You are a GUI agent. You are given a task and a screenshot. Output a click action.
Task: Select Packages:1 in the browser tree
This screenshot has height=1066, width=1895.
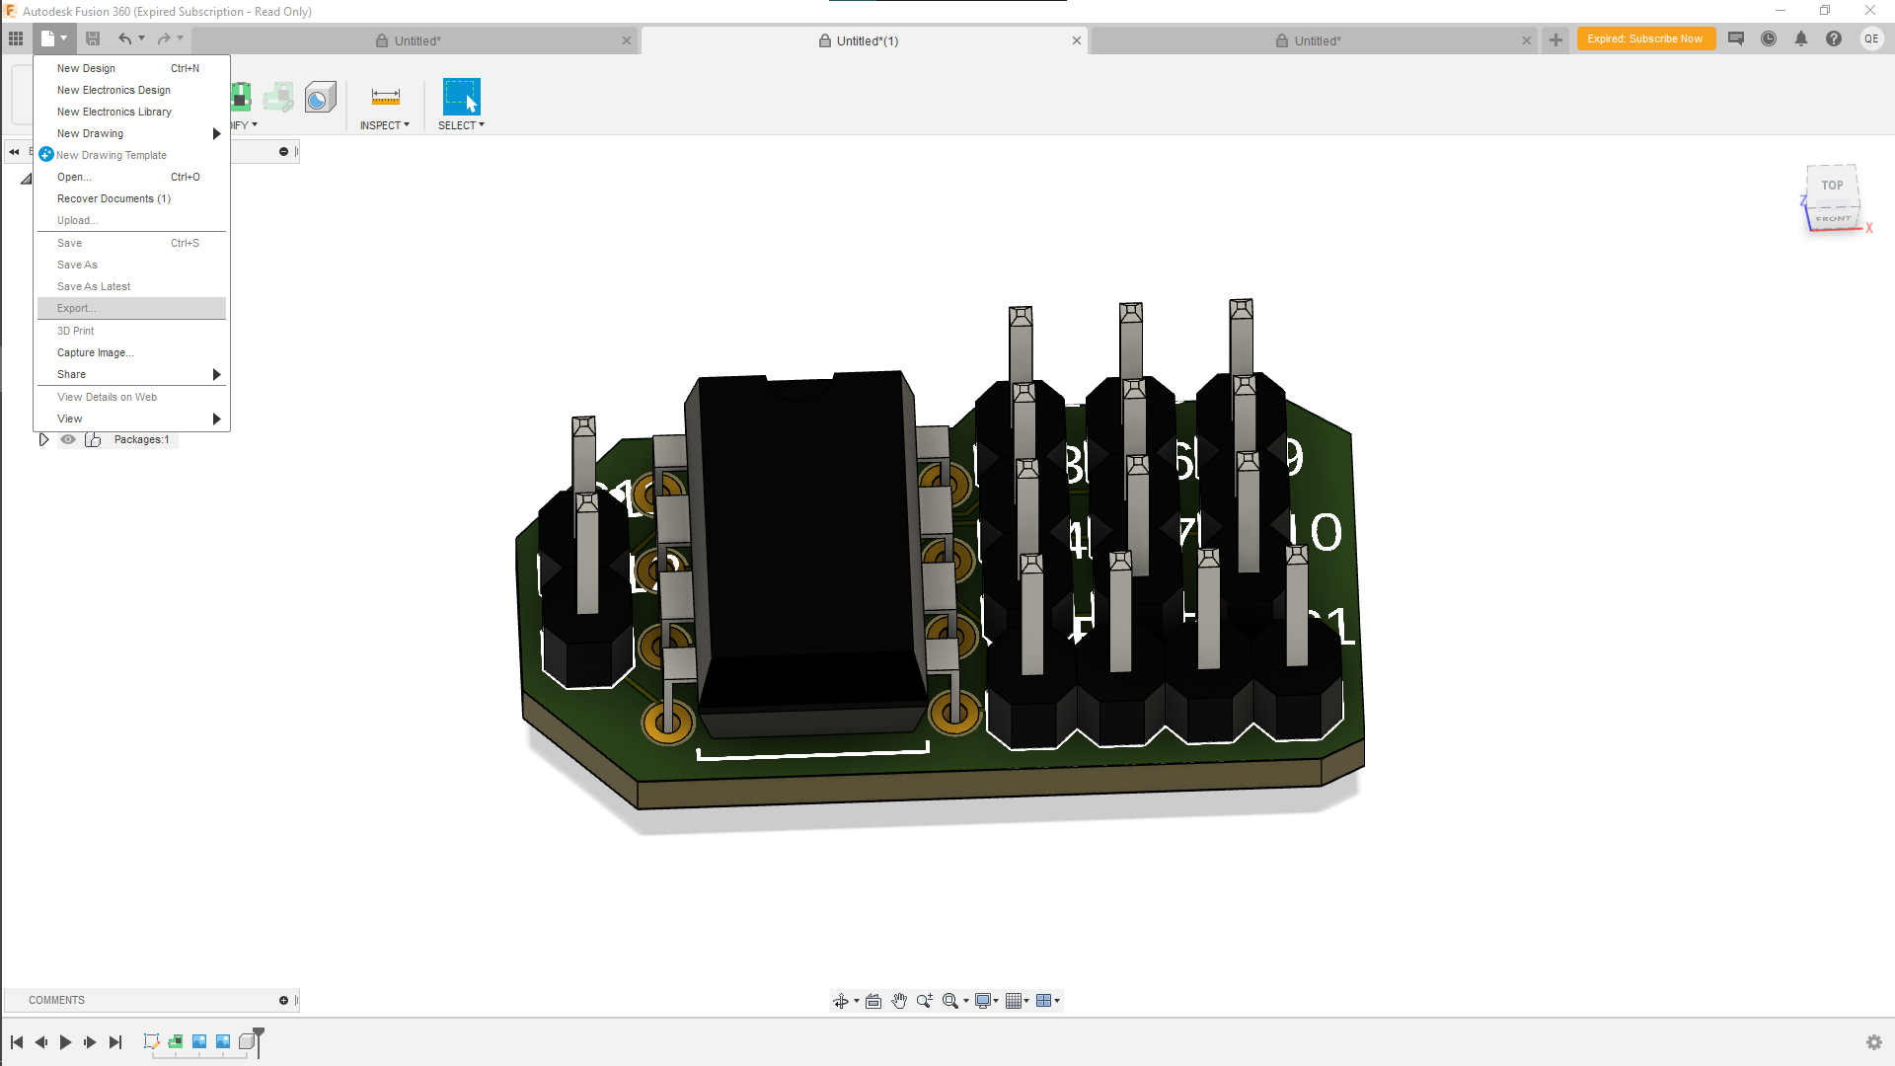pyautogui.click(x=141, y=439)
